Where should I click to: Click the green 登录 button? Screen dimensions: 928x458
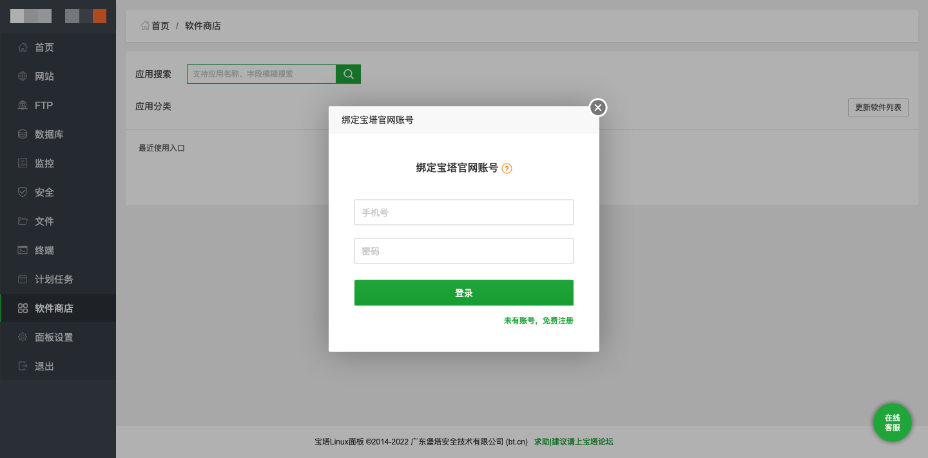coord(463,292)
